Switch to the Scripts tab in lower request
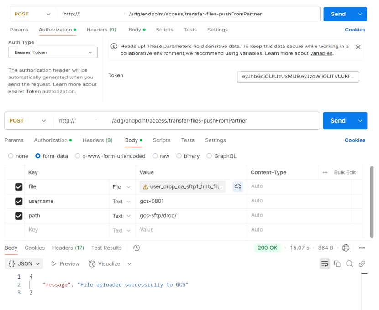 (161, 140)
